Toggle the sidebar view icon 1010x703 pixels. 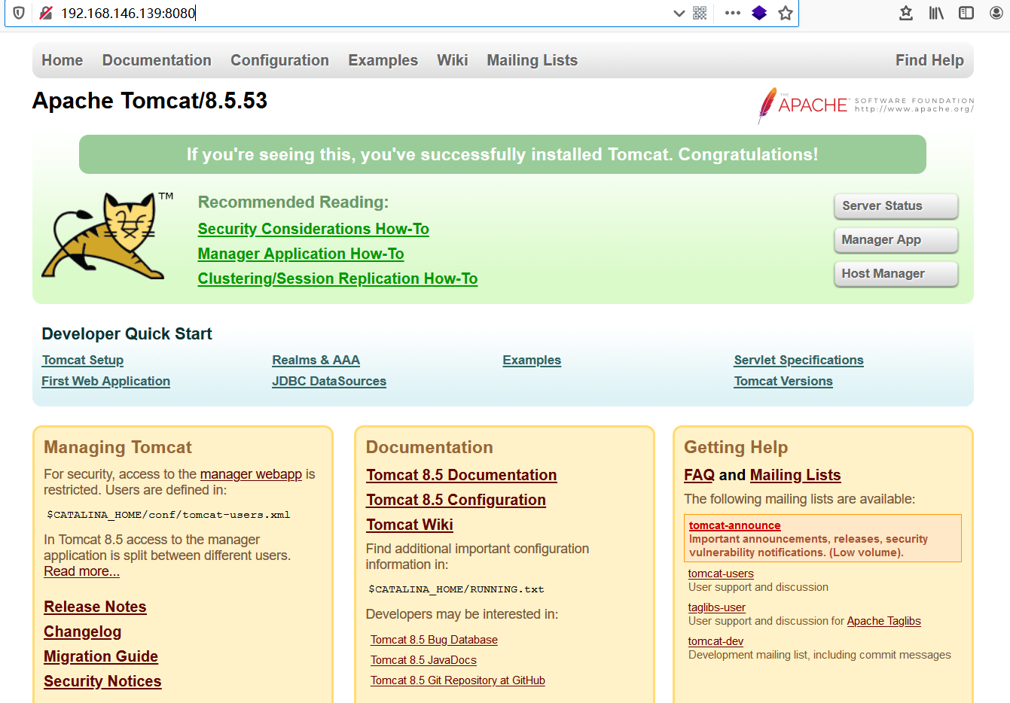tap(966, 13)
